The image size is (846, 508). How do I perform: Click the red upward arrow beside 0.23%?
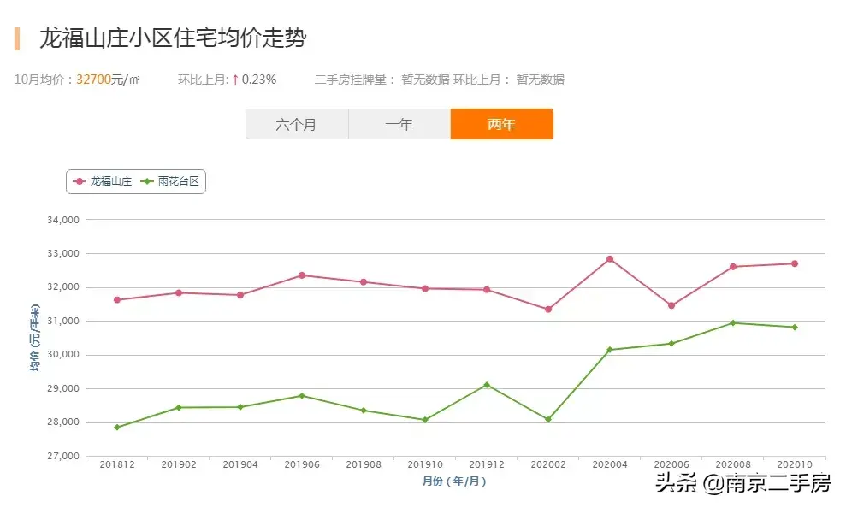pos(234,79)
